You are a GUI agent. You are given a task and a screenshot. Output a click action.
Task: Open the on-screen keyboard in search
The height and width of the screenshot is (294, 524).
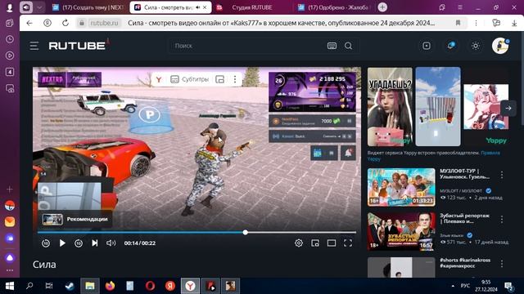tap(332, 46)
